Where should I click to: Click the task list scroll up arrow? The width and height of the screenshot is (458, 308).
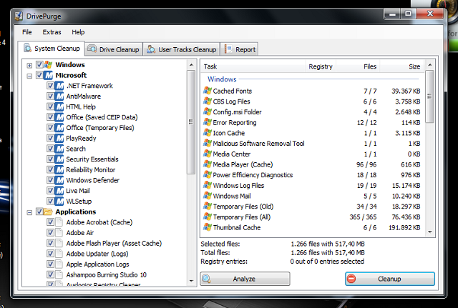[x=429, y=64]
